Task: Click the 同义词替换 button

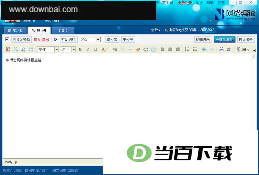Action: point(21,39)
